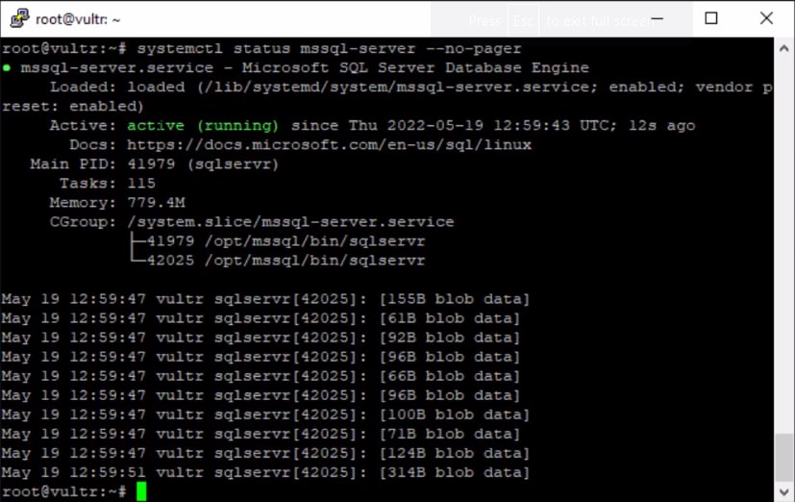This screenshot has width=795, height=502.
Task: Click 'reset: enabled)' wrapped text line
Action: 73,106
